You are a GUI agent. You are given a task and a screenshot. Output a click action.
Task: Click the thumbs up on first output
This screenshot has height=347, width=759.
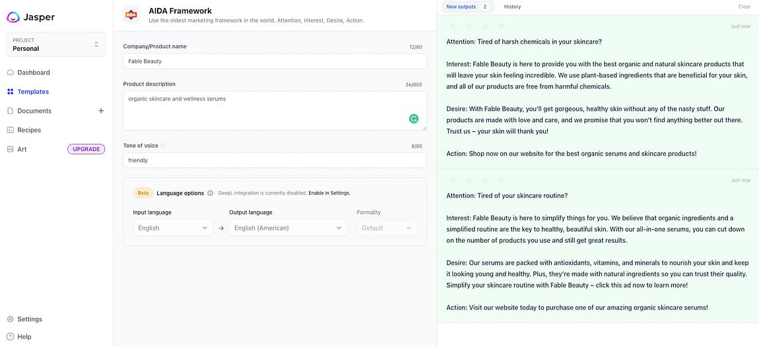(x=484, y=26)
